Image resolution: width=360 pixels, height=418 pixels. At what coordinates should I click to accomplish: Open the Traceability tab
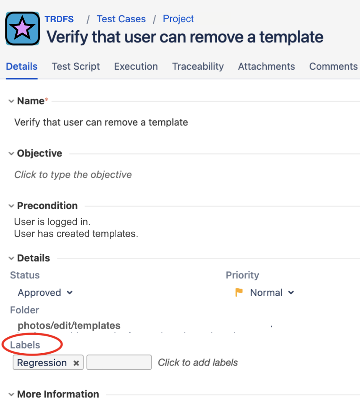[198, 66]
